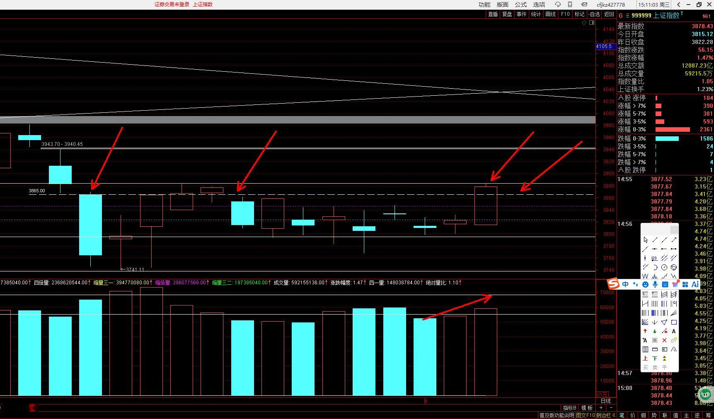Open the Sogou emoji smiley panel
This screenshot has width=714, height=419.
coord(645,284)
